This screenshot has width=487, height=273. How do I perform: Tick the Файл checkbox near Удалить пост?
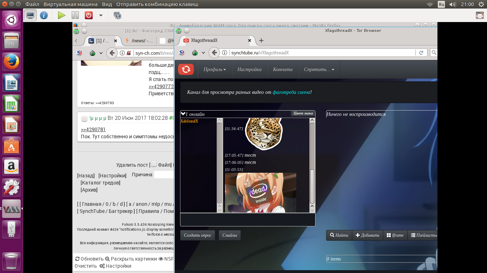154,164
